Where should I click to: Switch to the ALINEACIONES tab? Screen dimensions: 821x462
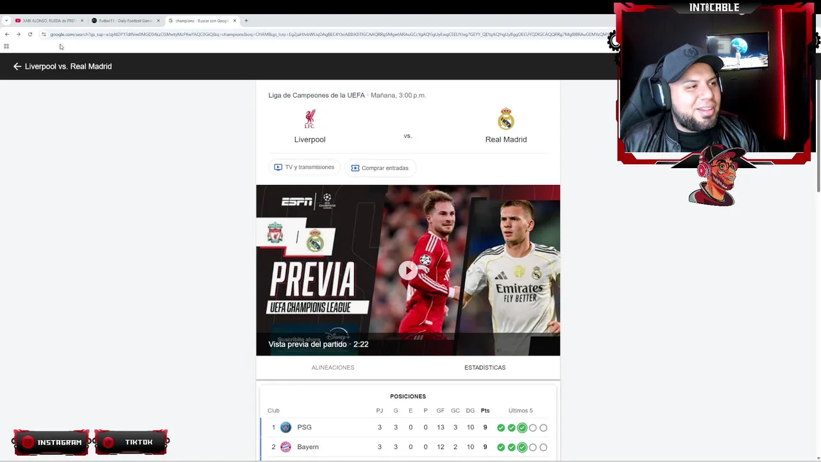tap(333, 368)
